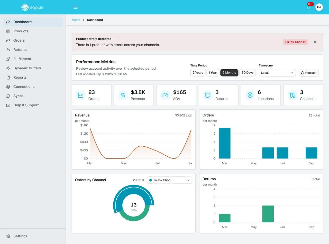Click the Dynamic Buffers lightning icon
This screenshot has height=244, width=329.
coord(8,68)
